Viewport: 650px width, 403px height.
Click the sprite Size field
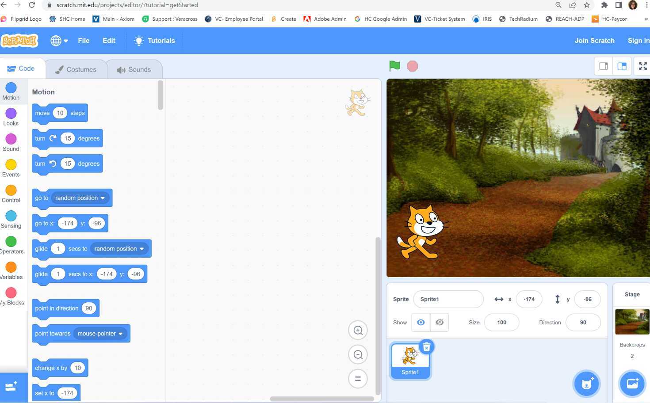[x=501, y=323]
